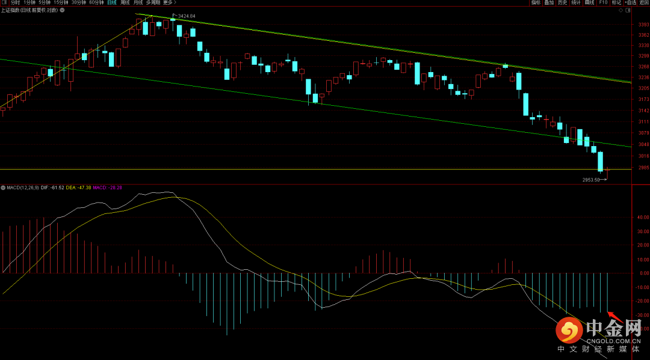This screenshot has height=360, width=650.
Task: Click the 3205 price axis label
Action: pyautogui.click(x=644, y=88)
